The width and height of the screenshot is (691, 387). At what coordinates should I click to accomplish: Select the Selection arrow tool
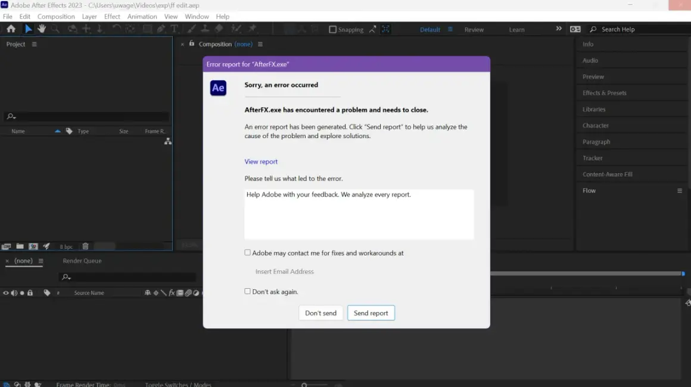tap(28, 29)
